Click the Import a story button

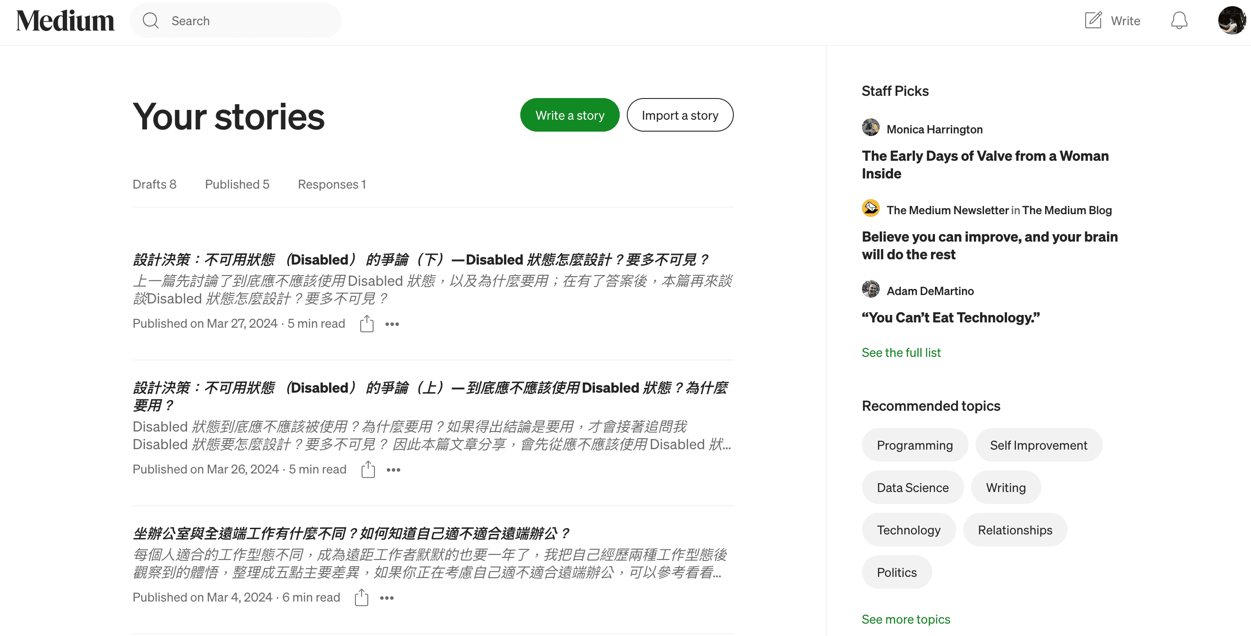pos(680,115)
